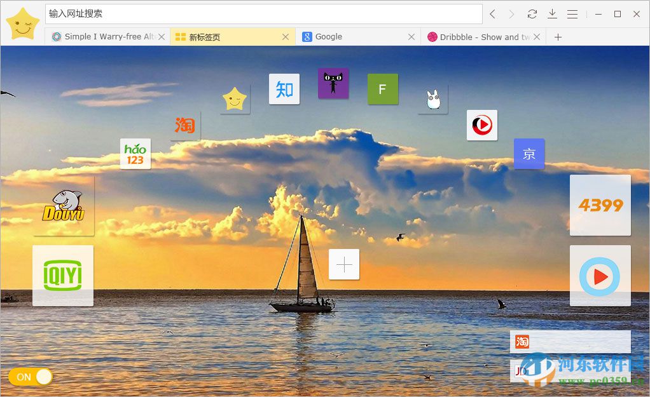
Task: Toggle the ON switch off
Action: click(x=31, y=377)
